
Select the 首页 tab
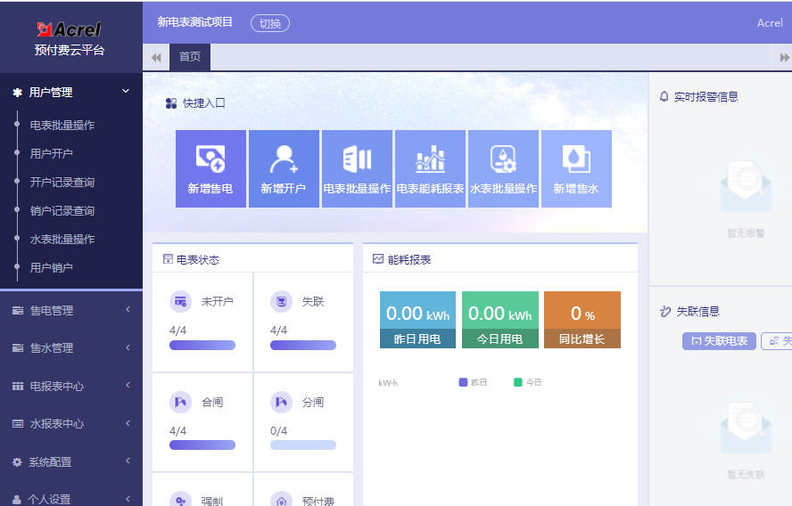point(190,57)
